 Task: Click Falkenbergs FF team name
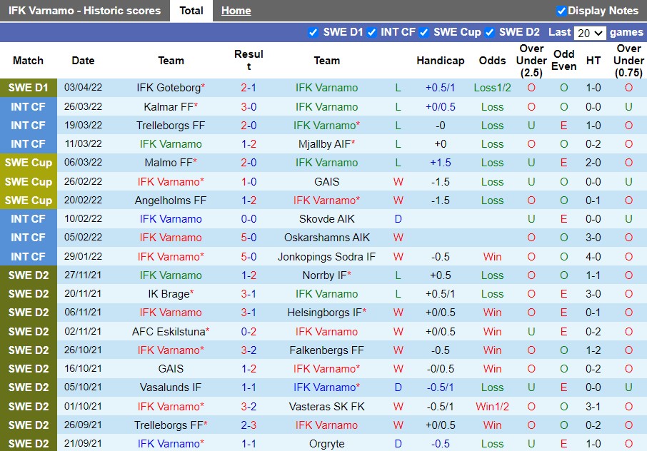(326, 350)
